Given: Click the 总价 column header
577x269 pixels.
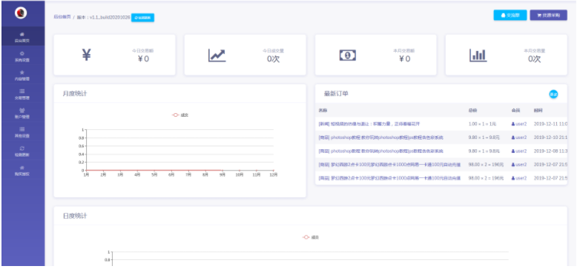Looking at the screenshot, I should tap(472, 110).
